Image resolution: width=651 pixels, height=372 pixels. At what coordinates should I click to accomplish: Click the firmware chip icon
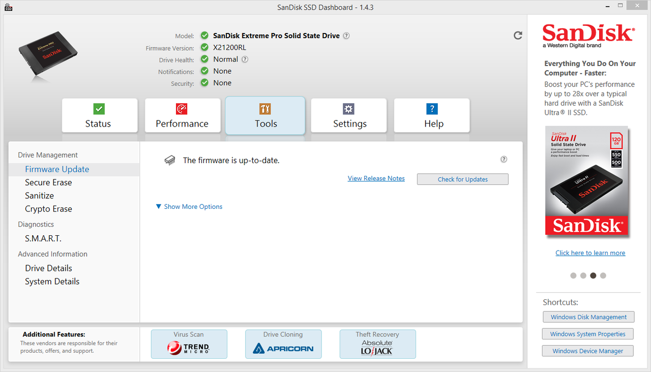[169, 160]
